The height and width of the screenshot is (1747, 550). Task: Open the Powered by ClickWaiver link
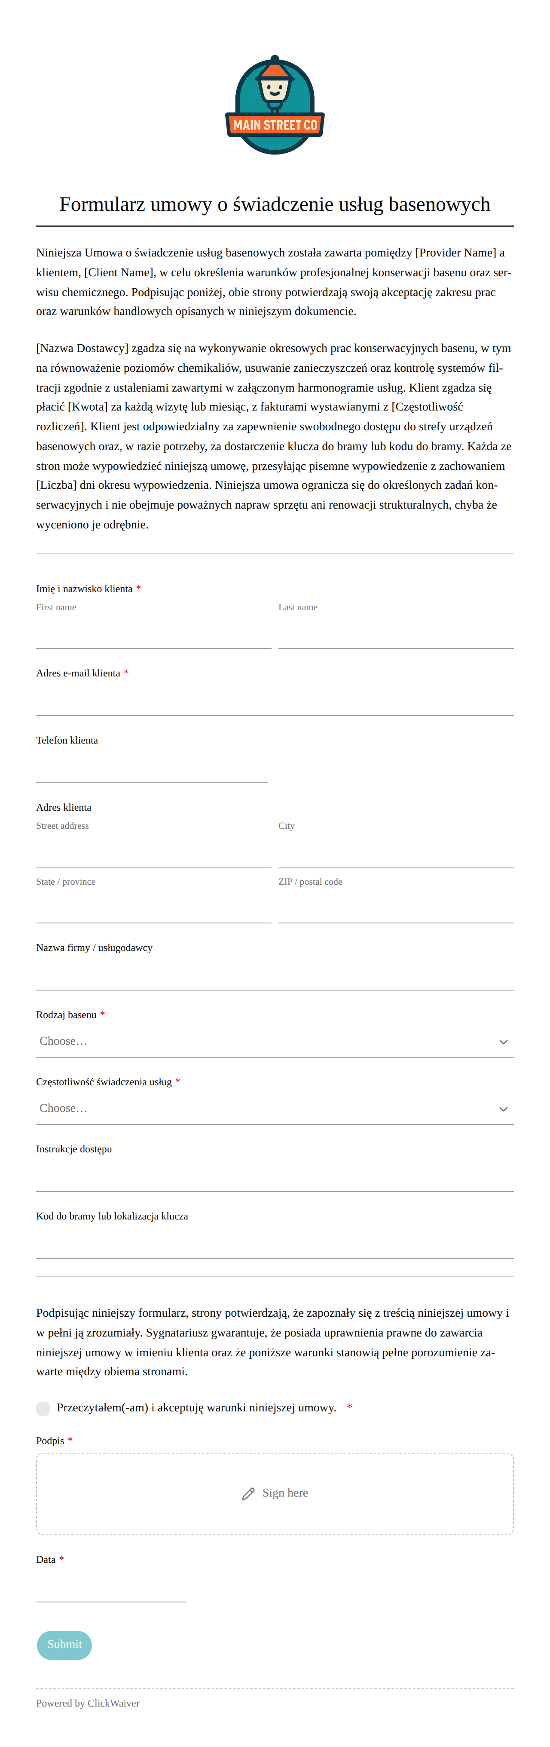coord(88,1703)
